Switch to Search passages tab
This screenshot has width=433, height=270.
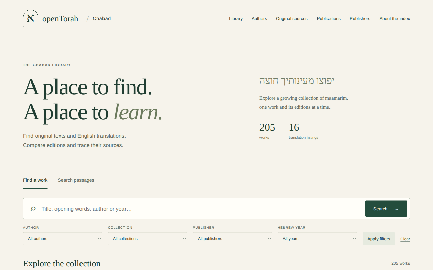pos(76,180)
